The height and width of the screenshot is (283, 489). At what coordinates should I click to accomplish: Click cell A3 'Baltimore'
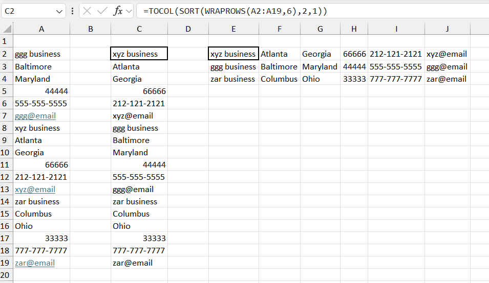[41, 66]
